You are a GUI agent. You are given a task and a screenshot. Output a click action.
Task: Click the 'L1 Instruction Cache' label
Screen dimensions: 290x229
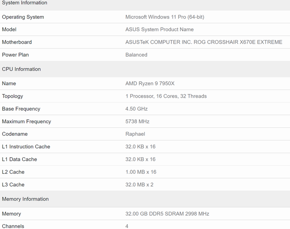(x=26, y=146)
